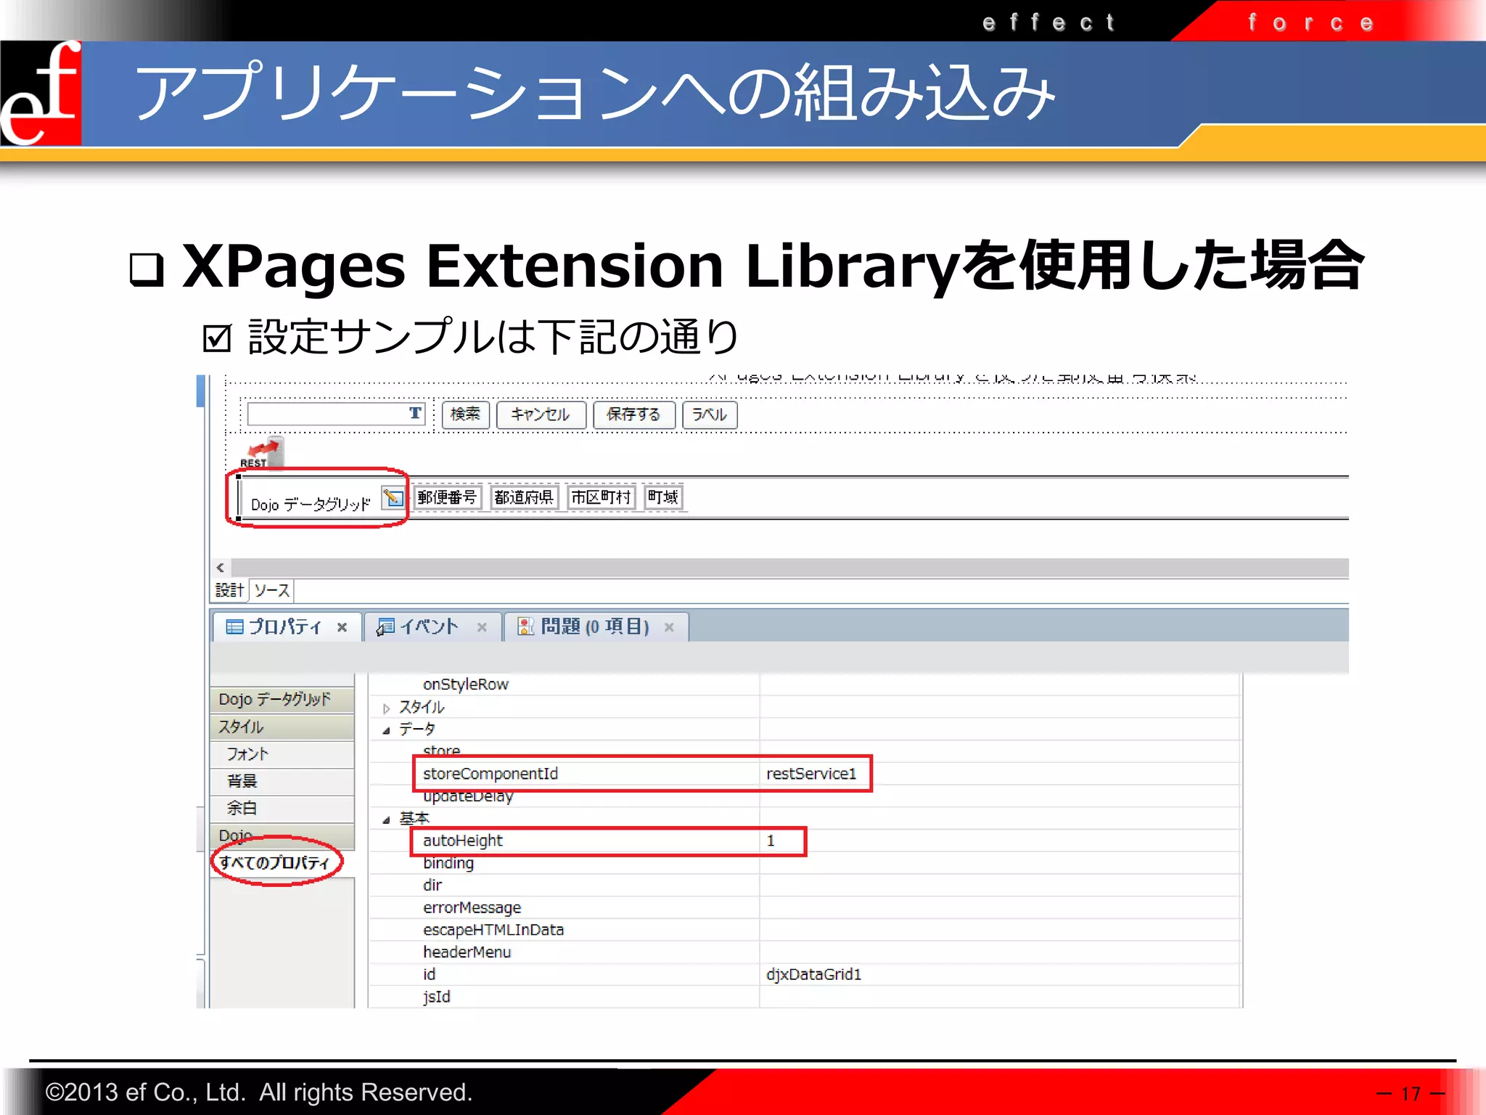Select the 市区町村 grid column

pos(601,497)
